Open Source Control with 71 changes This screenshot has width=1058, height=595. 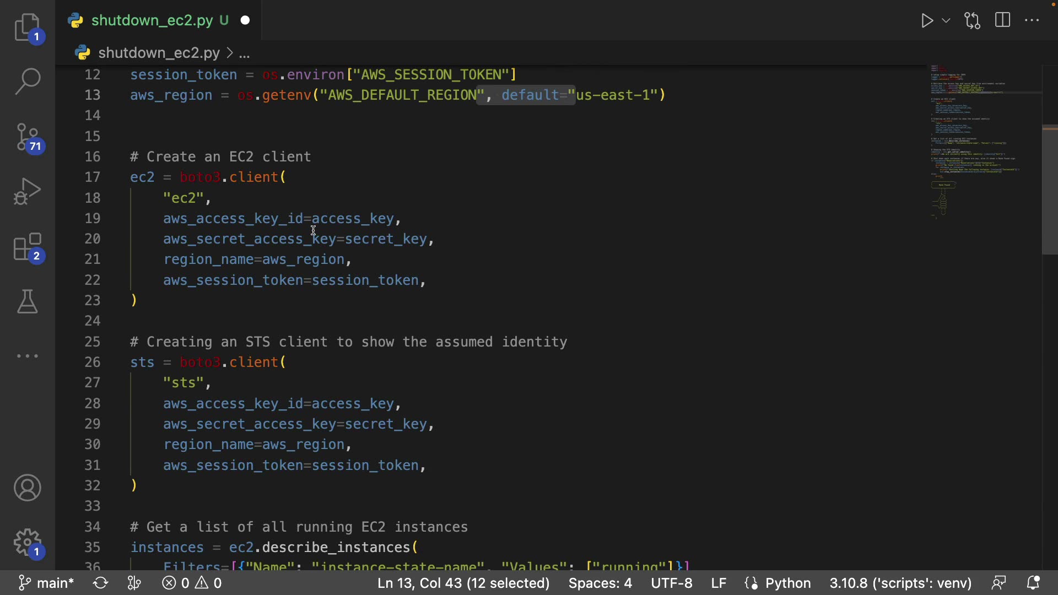click(x=27, y=137)
